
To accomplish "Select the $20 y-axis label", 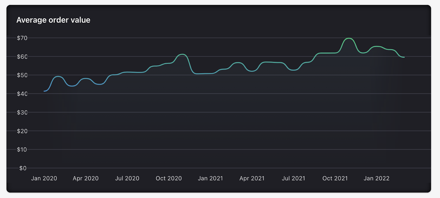I will pyautogui.click(x=22, y=131).
